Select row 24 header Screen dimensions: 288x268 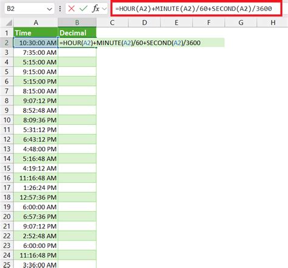tap(7, 255)
